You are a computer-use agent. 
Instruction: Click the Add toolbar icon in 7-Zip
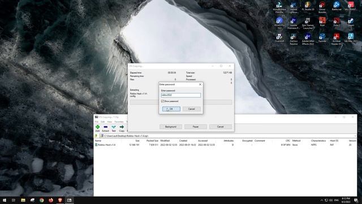(97, 128)
